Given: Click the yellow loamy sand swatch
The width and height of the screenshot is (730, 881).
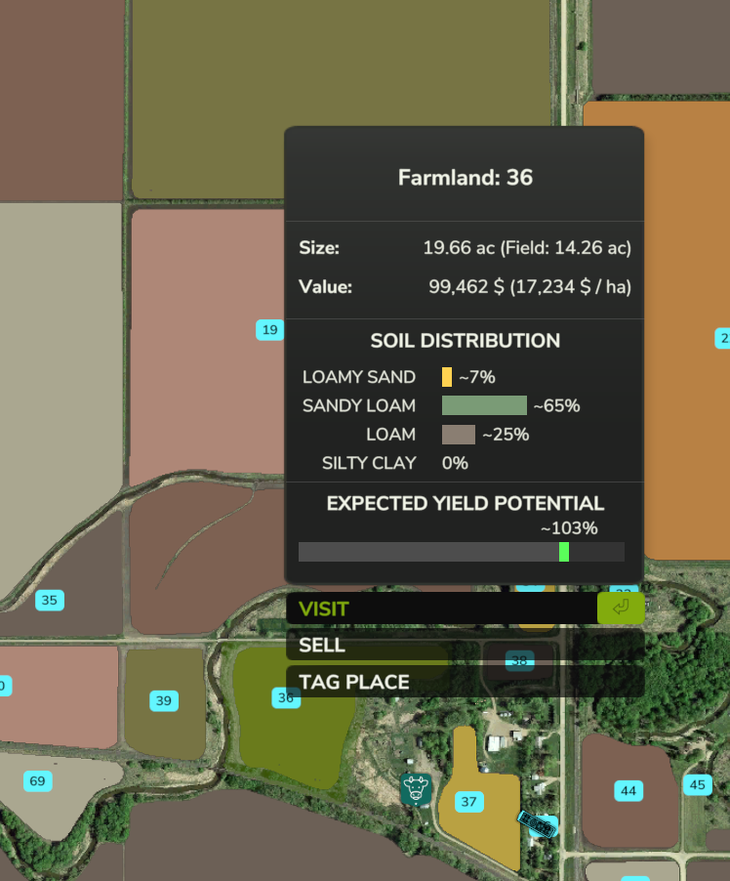Looking at the screenshot, I should (447, 377).
